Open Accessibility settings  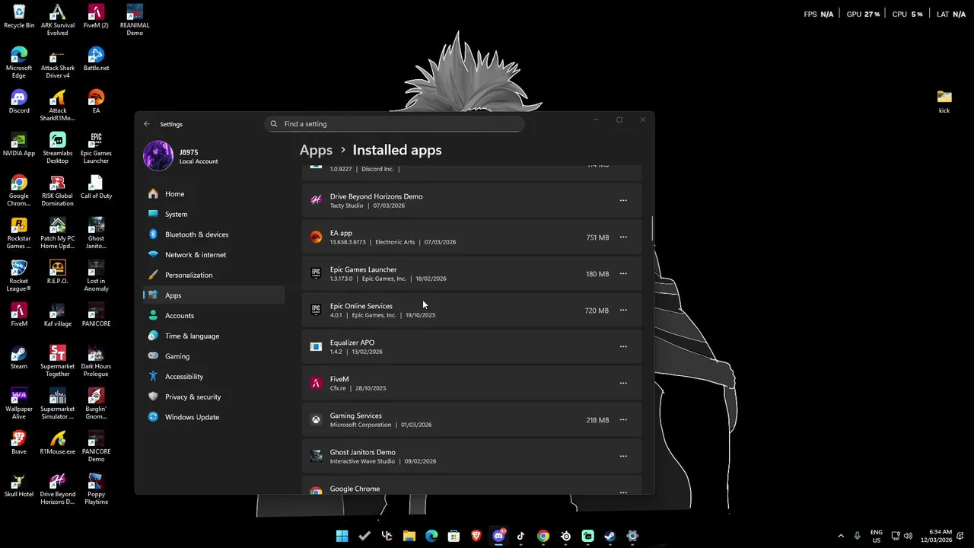[214, 377]
